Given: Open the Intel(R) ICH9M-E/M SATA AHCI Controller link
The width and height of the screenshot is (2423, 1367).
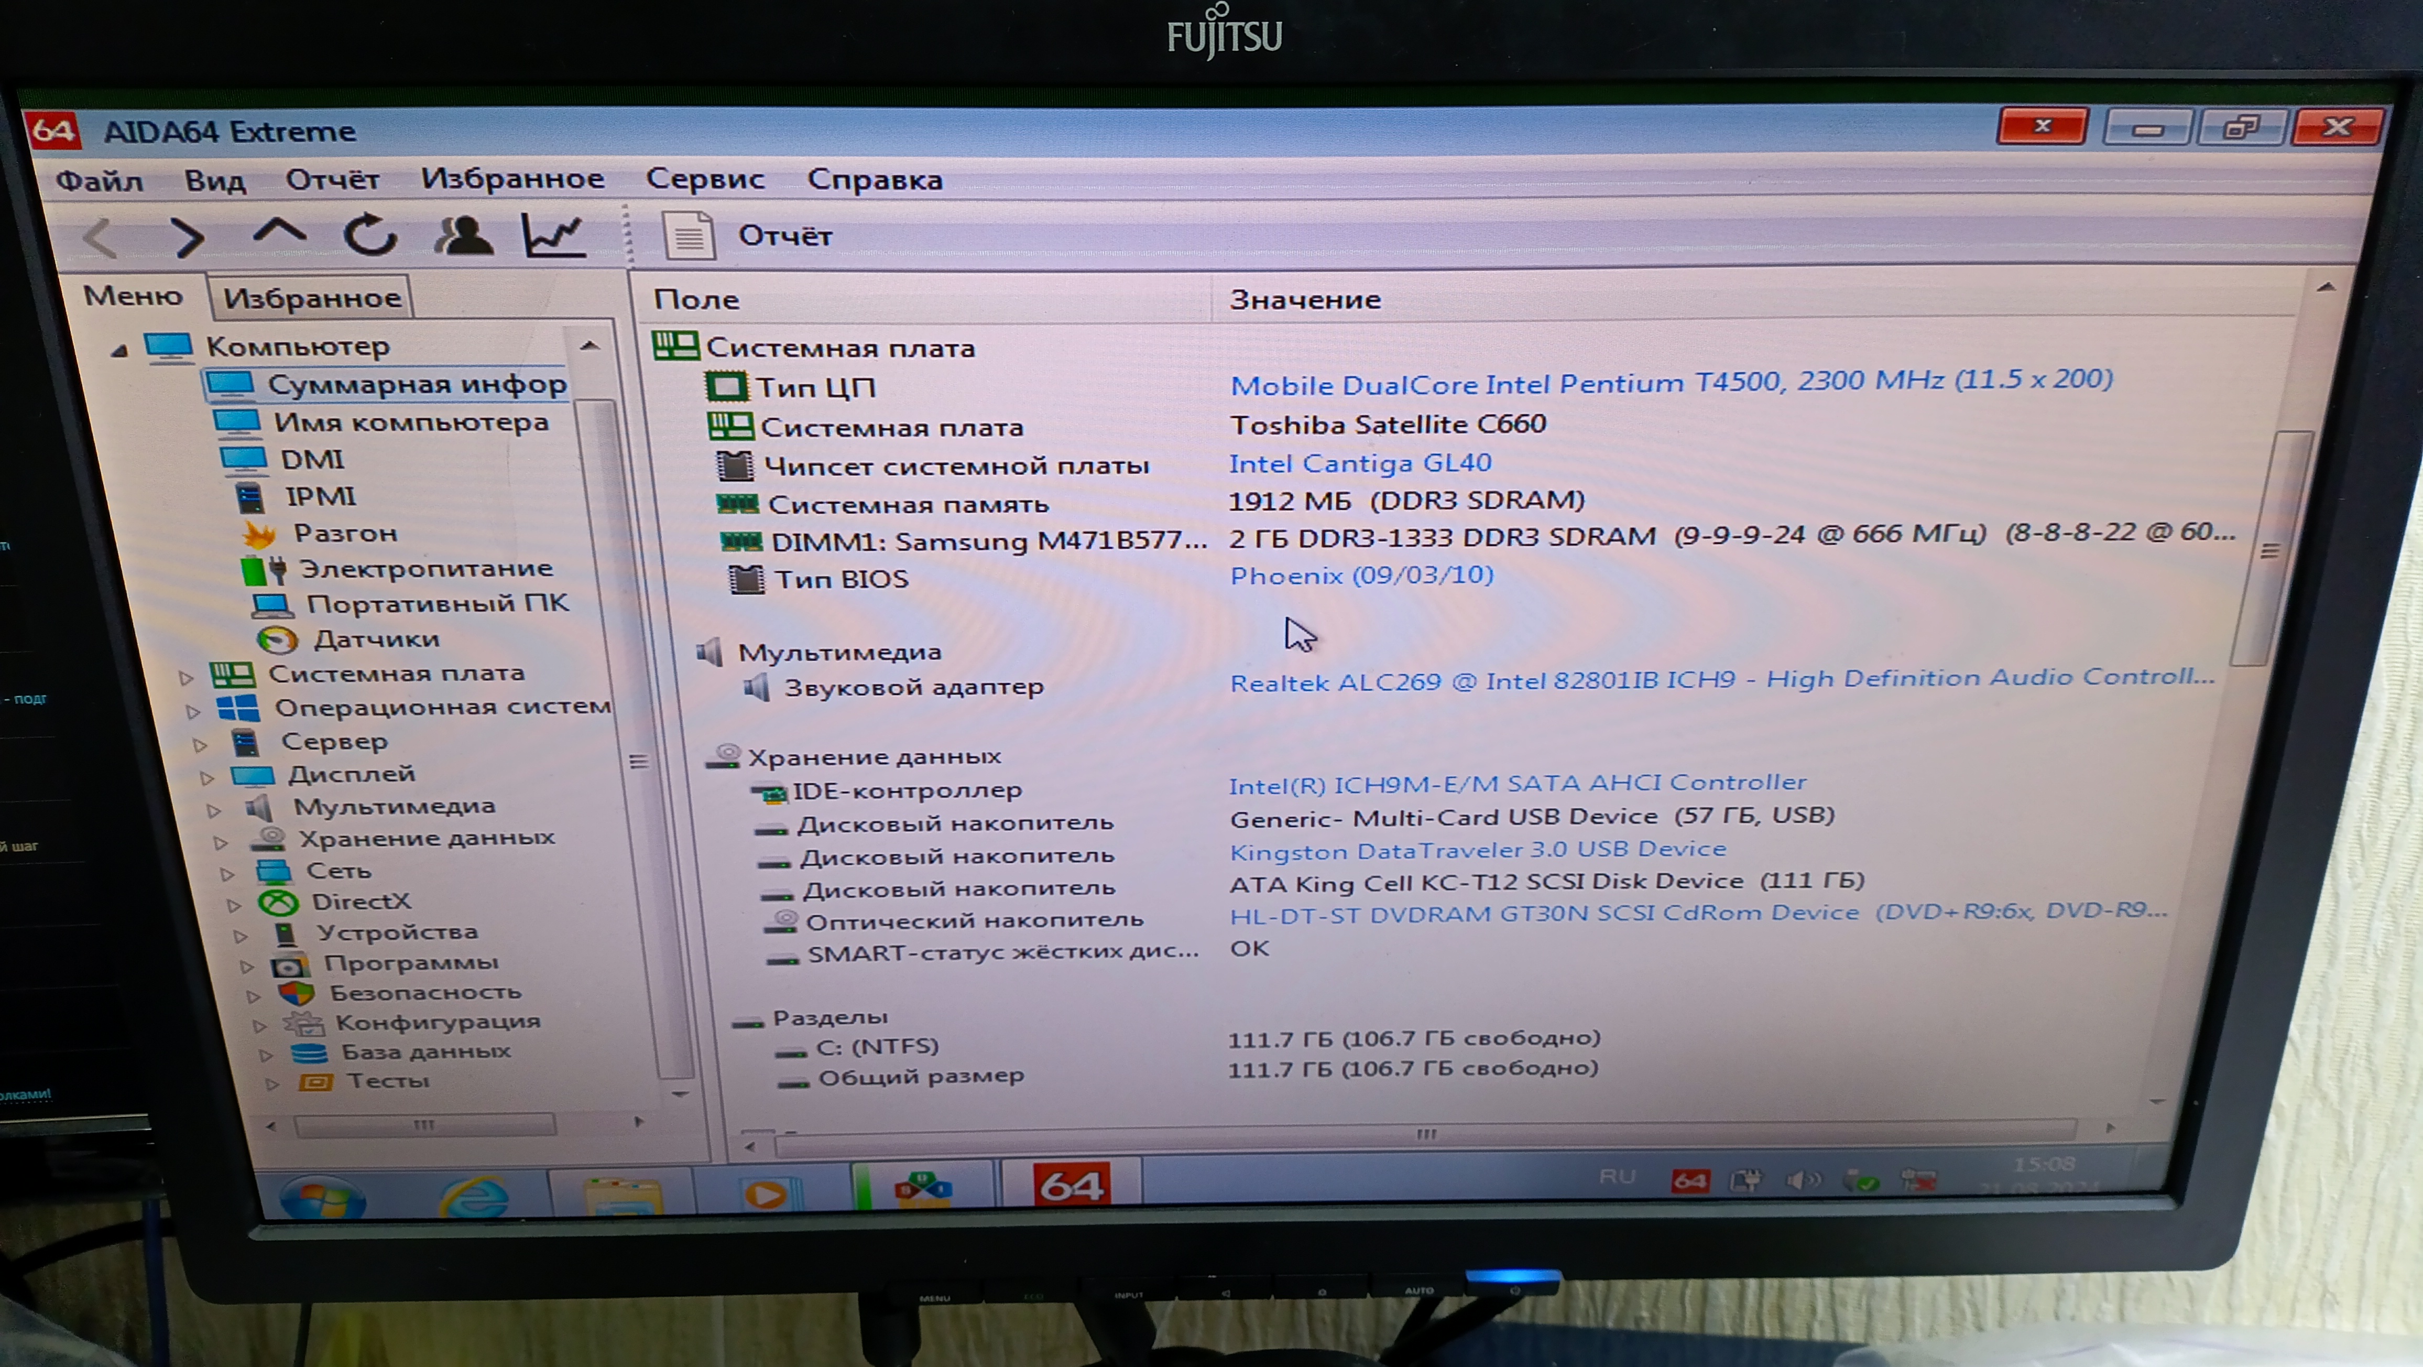Looking at the screenshot, I should point(1517,783).
